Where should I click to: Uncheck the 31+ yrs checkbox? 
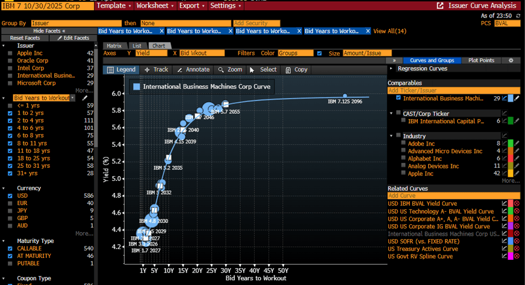pyautogui.click(x=10, y=173)
